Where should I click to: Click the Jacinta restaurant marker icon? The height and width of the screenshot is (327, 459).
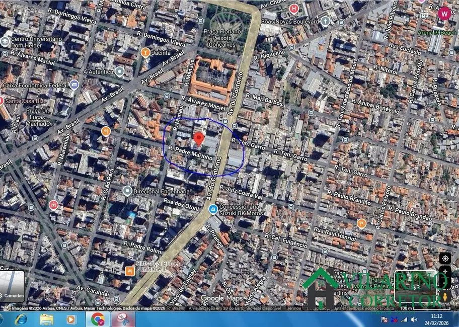(145, 52)
